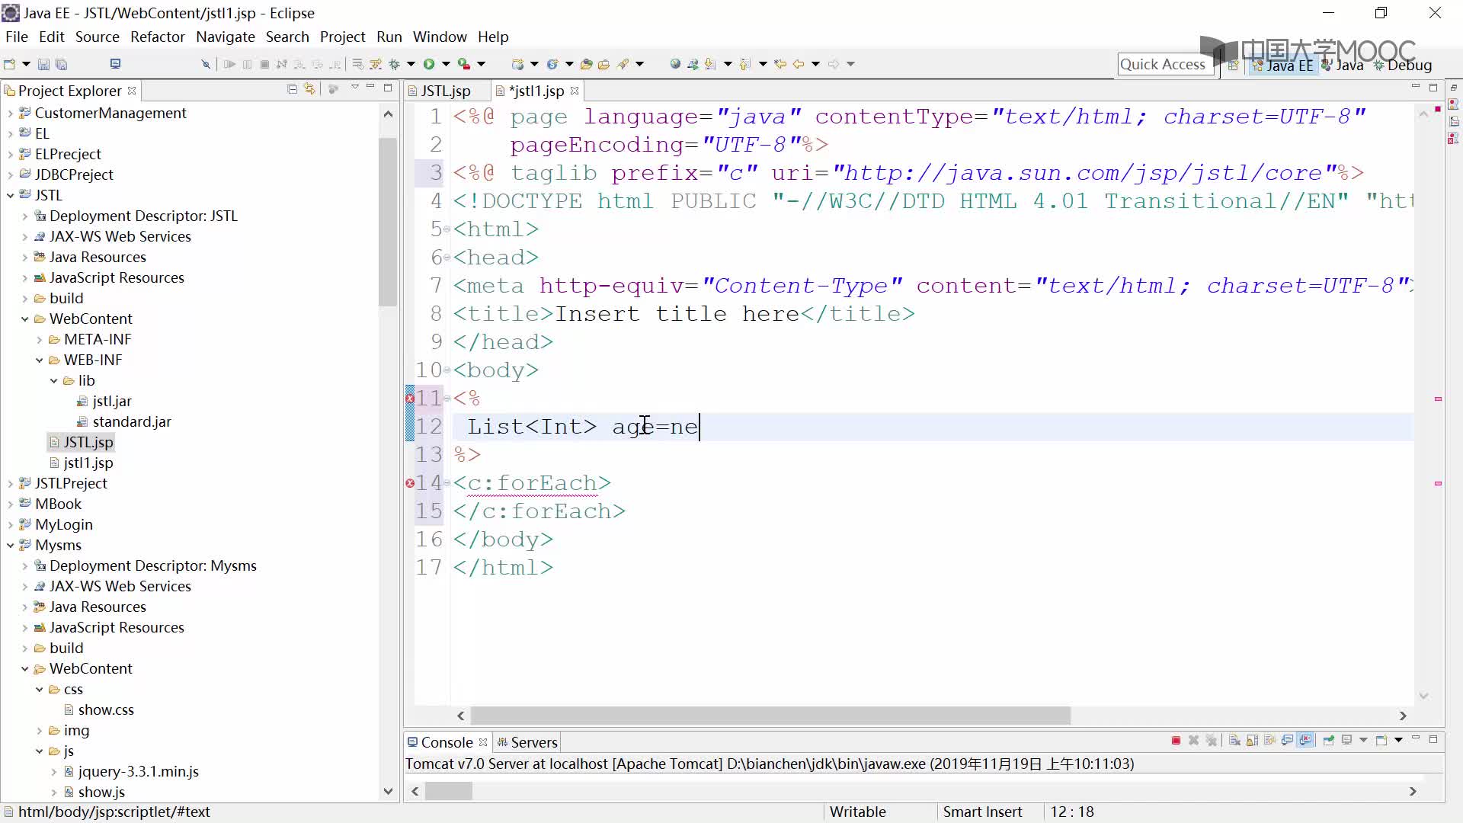Select the Console tab

pyautogui.click(x=447, y=742)
